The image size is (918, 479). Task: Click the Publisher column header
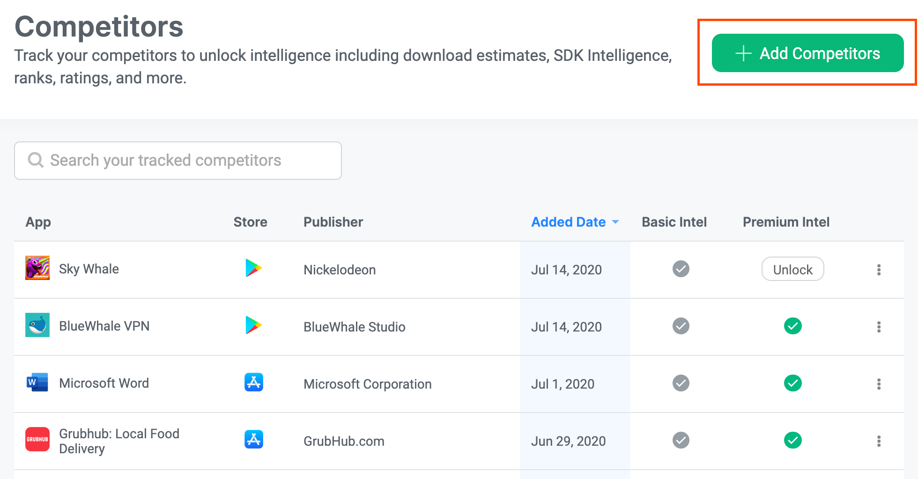[x=333, y=222]
